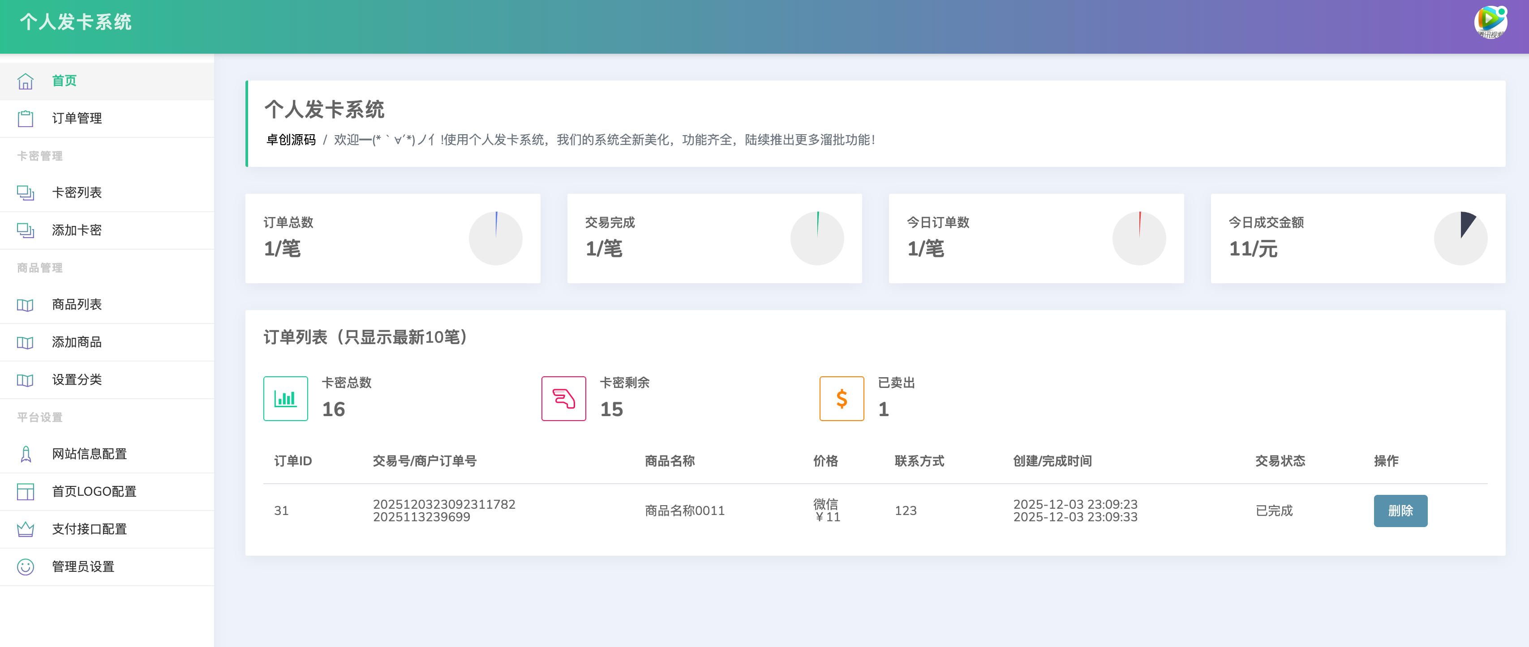Open 管理员设置 menu entry
The width and height of the screenshot is (1529, 647).
(x=107, y=567)
